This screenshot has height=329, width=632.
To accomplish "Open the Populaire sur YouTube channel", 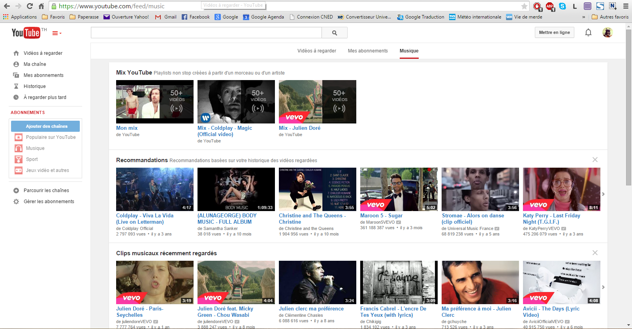I will click(x=51, y=137).
